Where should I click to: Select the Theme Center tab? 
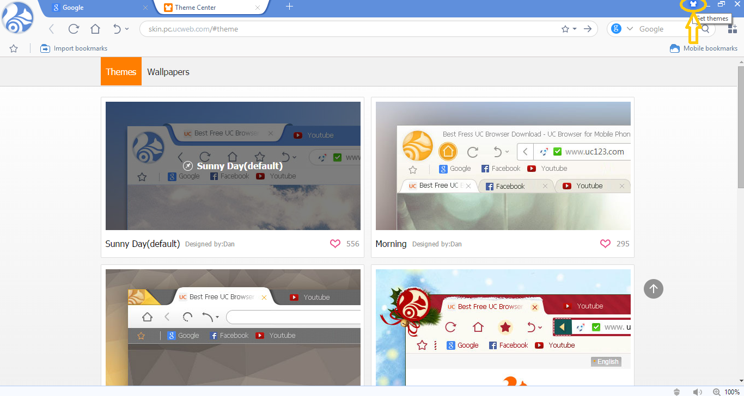click(x=211, y=8)
